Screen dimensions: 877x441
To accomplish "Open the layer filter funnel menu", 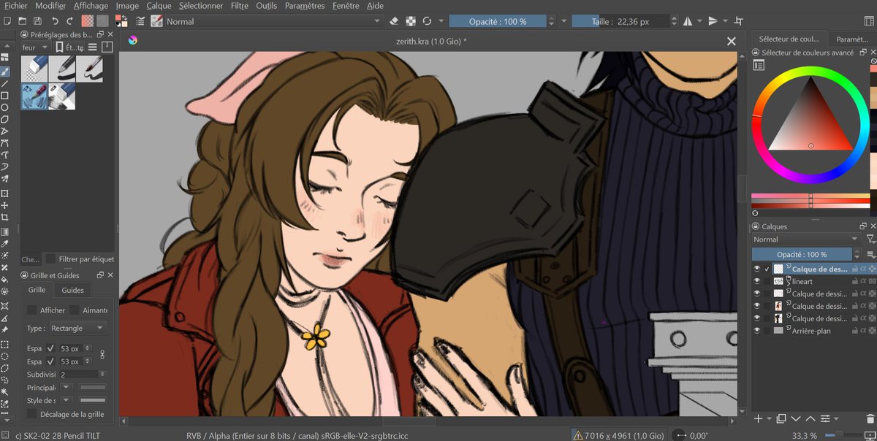I will 870,239.
